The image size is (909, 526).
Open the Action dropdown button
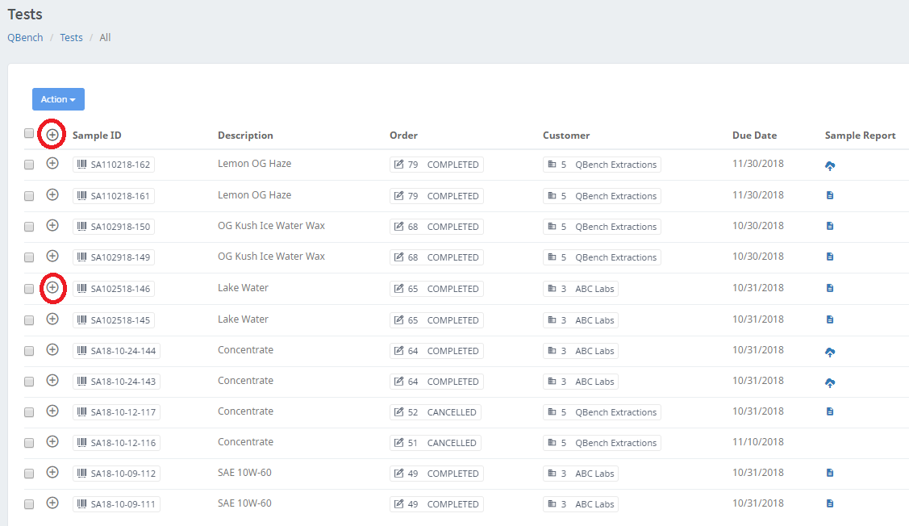(x=58, y=99)
